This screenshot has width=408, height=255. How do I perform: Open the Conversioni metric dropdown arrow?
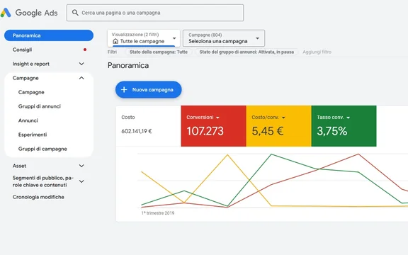(217, 118)
